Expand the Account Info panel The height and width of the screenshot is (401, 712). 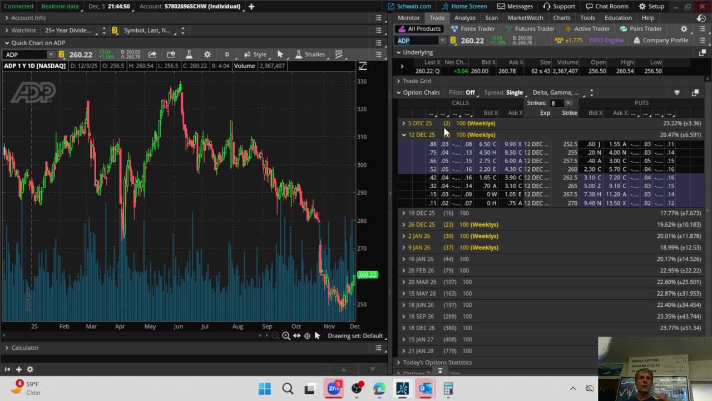(7, 18)
